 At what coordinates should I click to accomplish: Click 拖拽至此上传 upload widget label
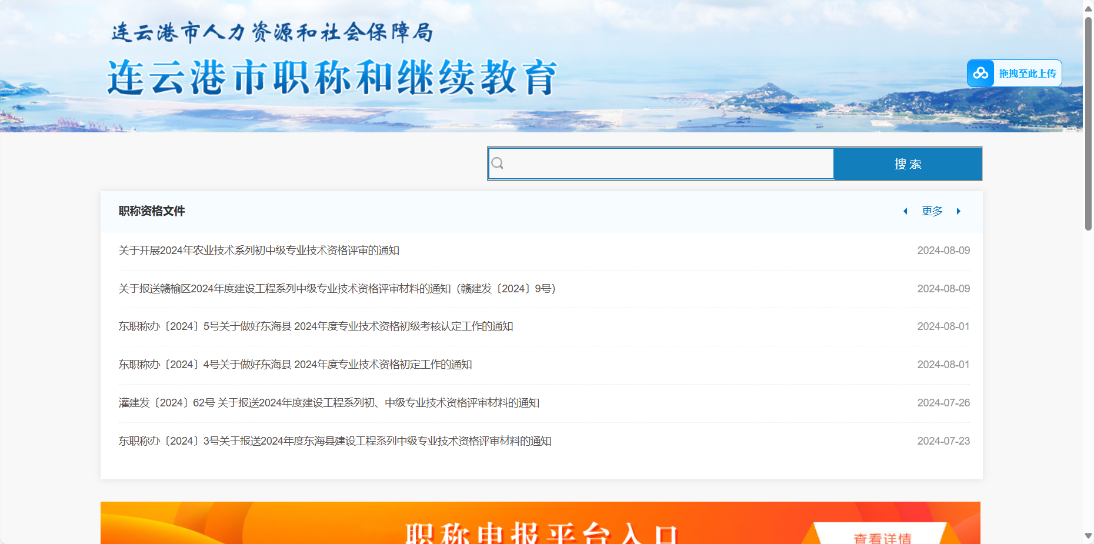pyautogui.click(x=1028, y=74)
